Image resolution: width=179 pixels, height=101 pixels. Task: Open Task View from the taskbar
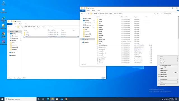coord(43,99)
